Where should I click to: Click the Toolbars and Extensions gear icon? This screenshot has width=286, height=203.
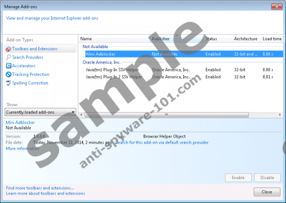pyautogui.click(x=8, y=49)
